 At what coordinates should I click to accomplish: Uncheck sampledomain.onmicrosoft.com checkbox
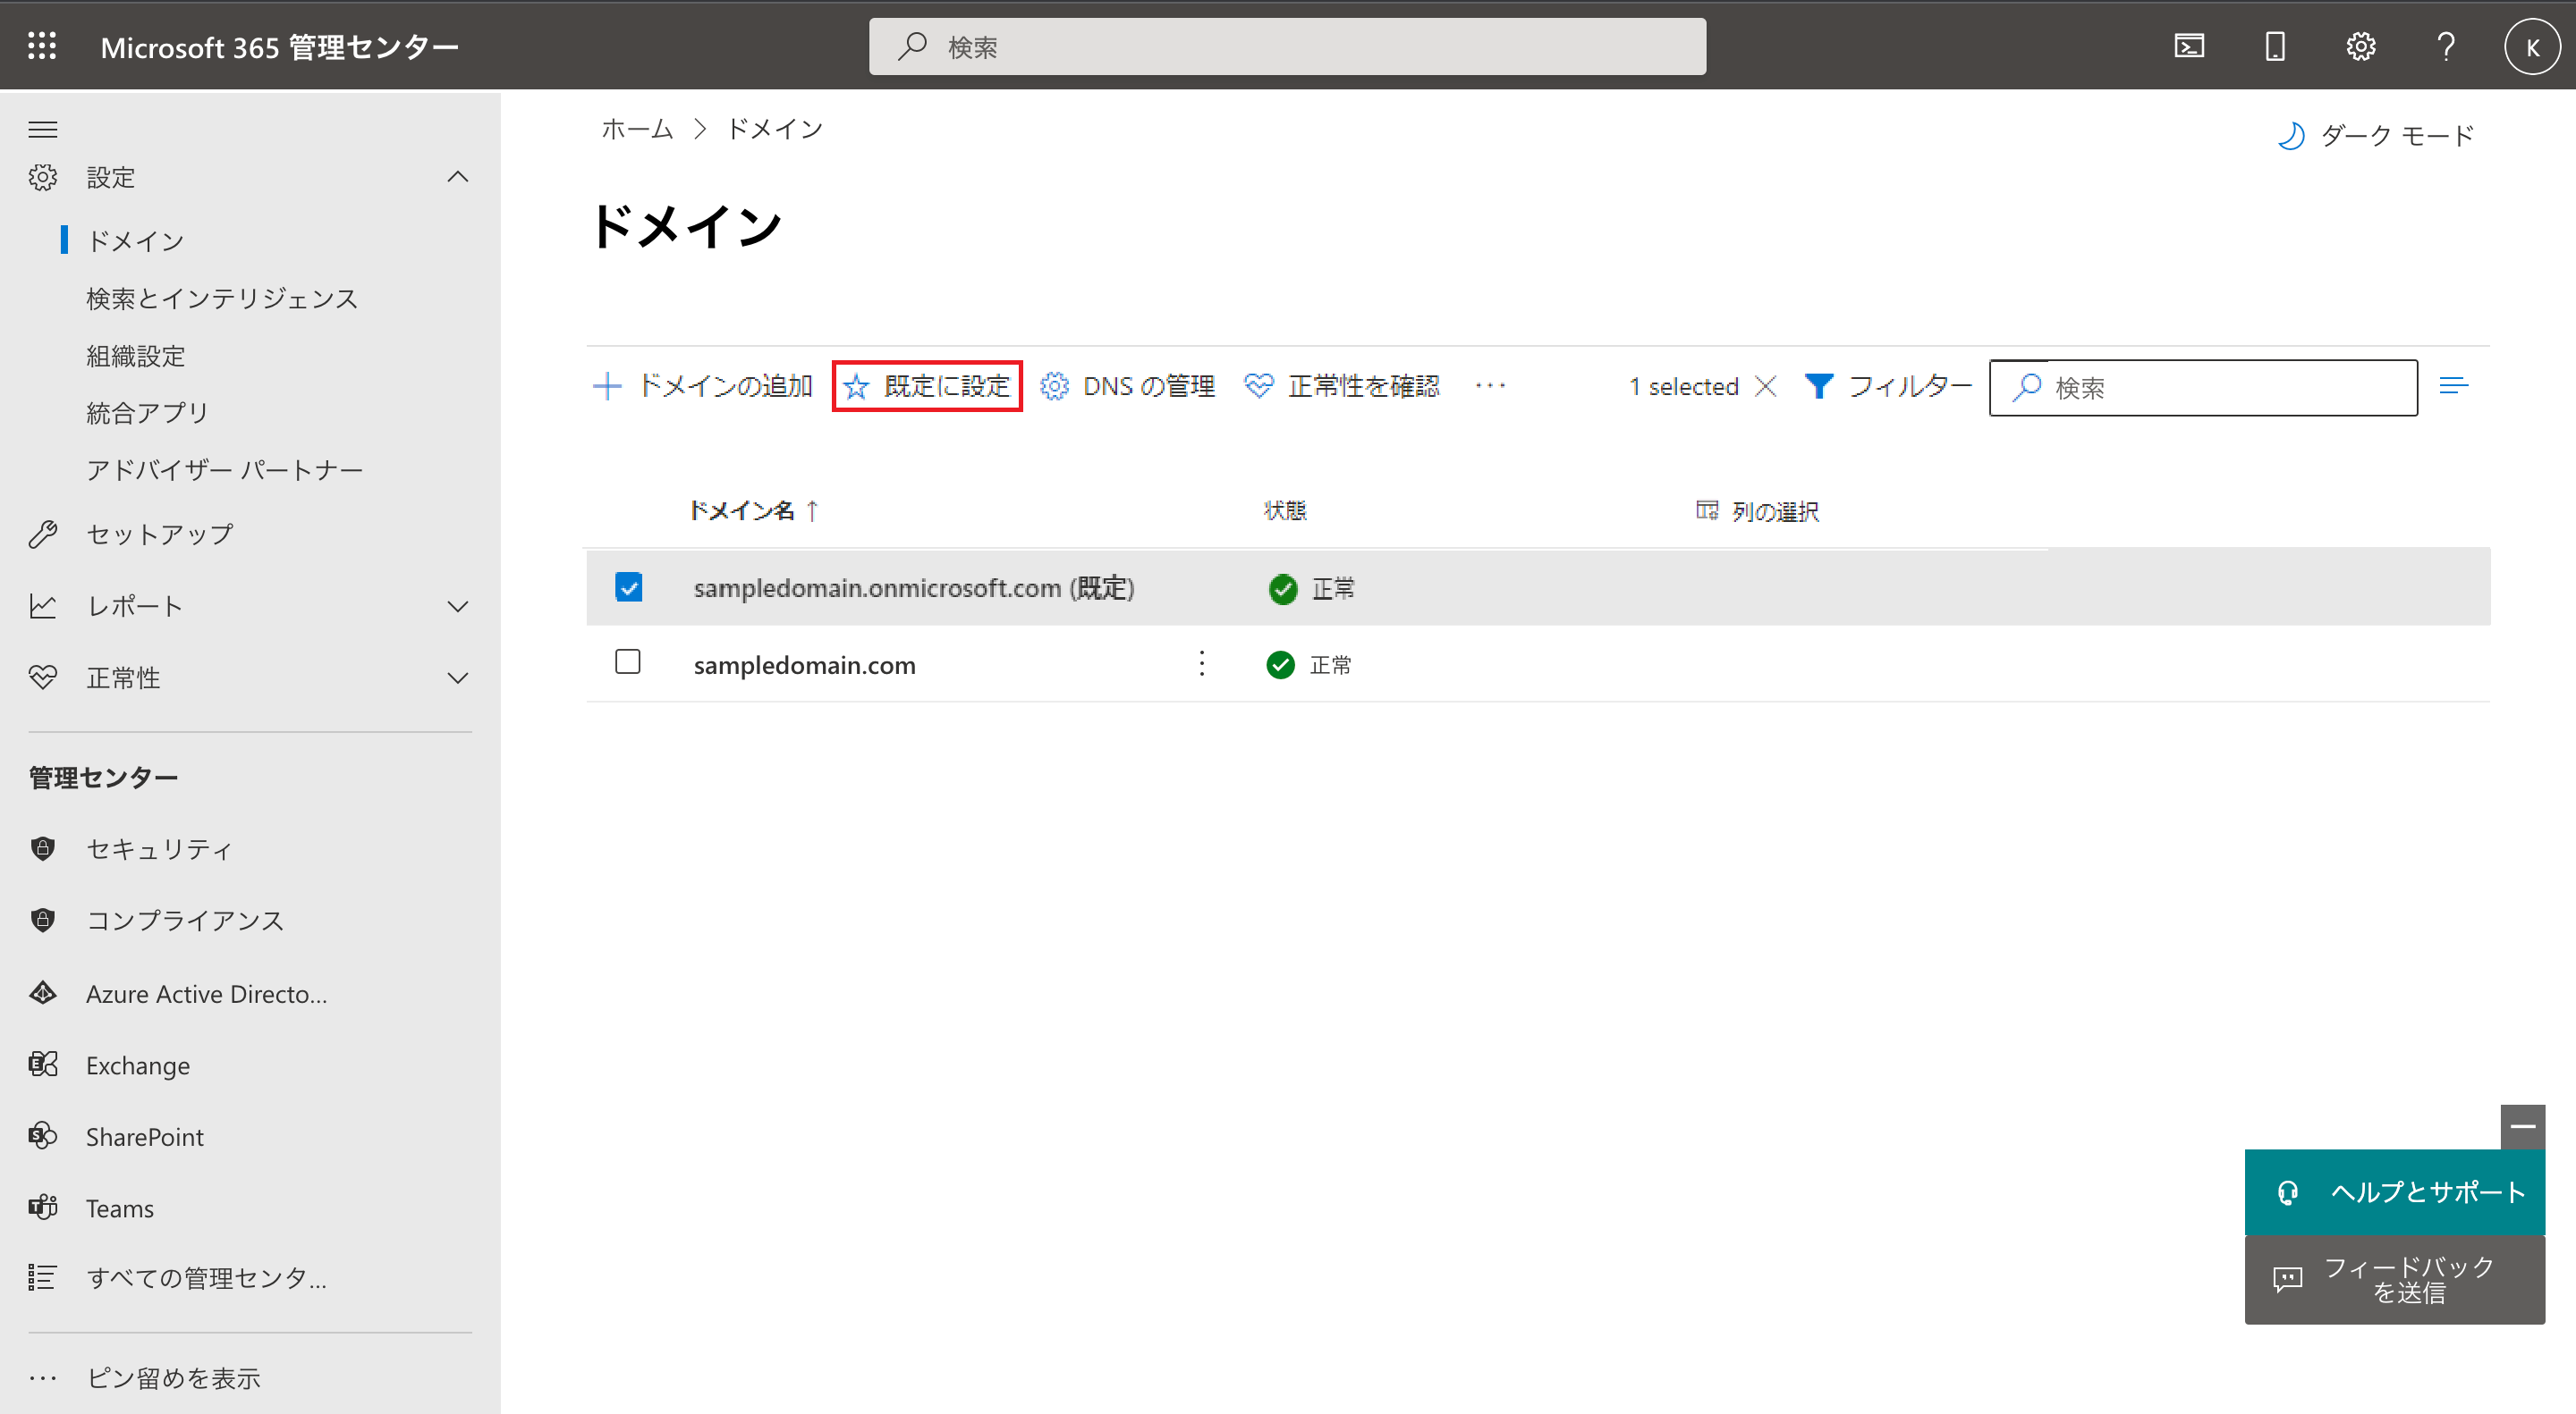(x=629, y=586)
